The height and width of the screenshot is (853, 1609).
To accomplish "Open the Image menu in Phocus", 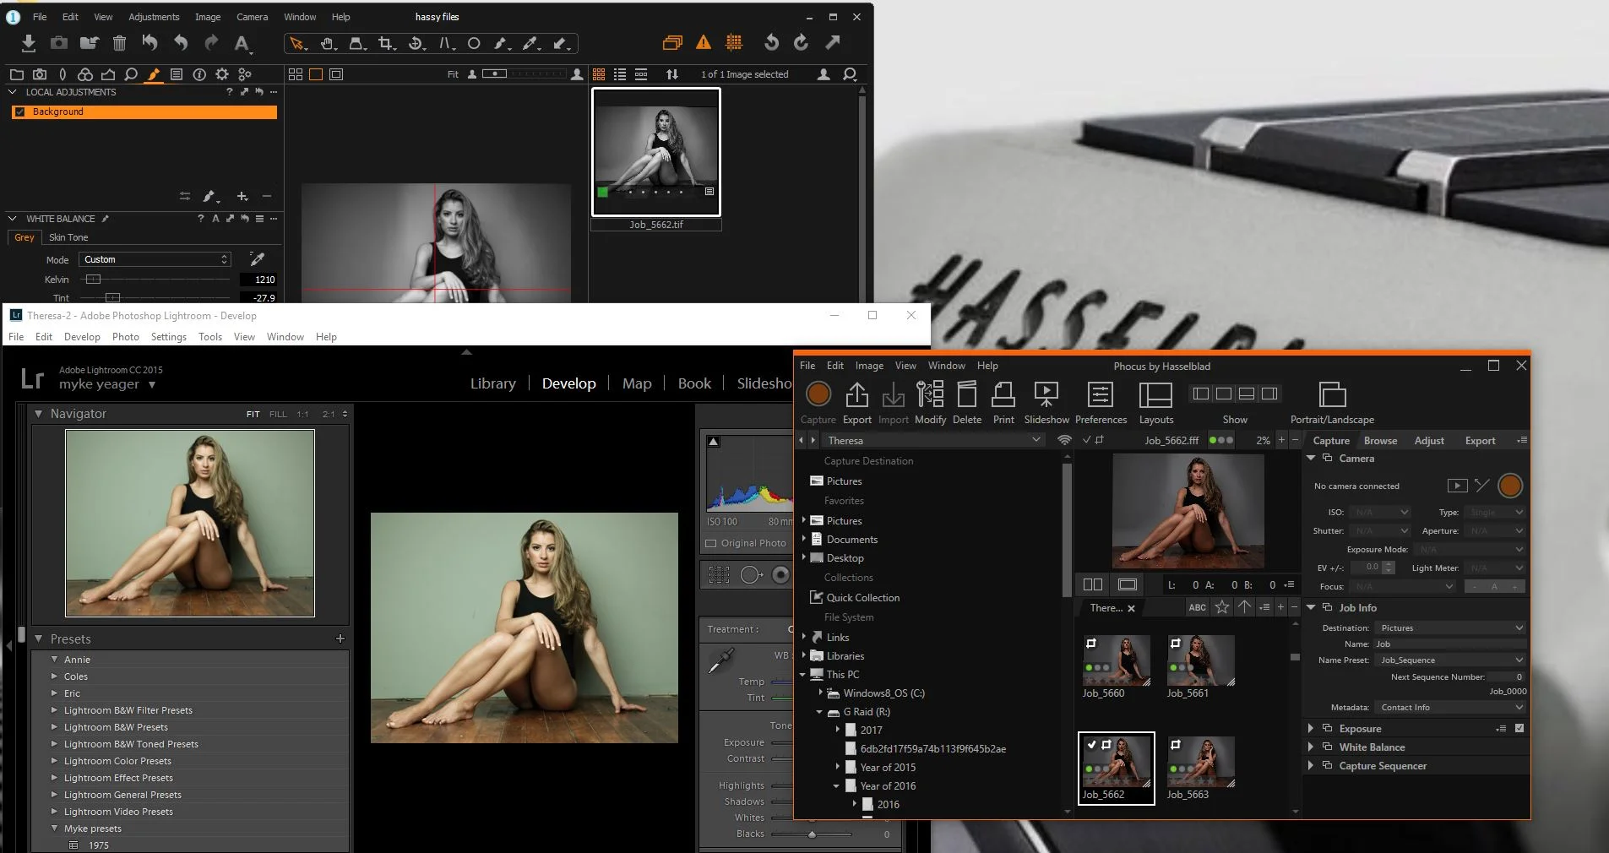I will click(869, 366).
